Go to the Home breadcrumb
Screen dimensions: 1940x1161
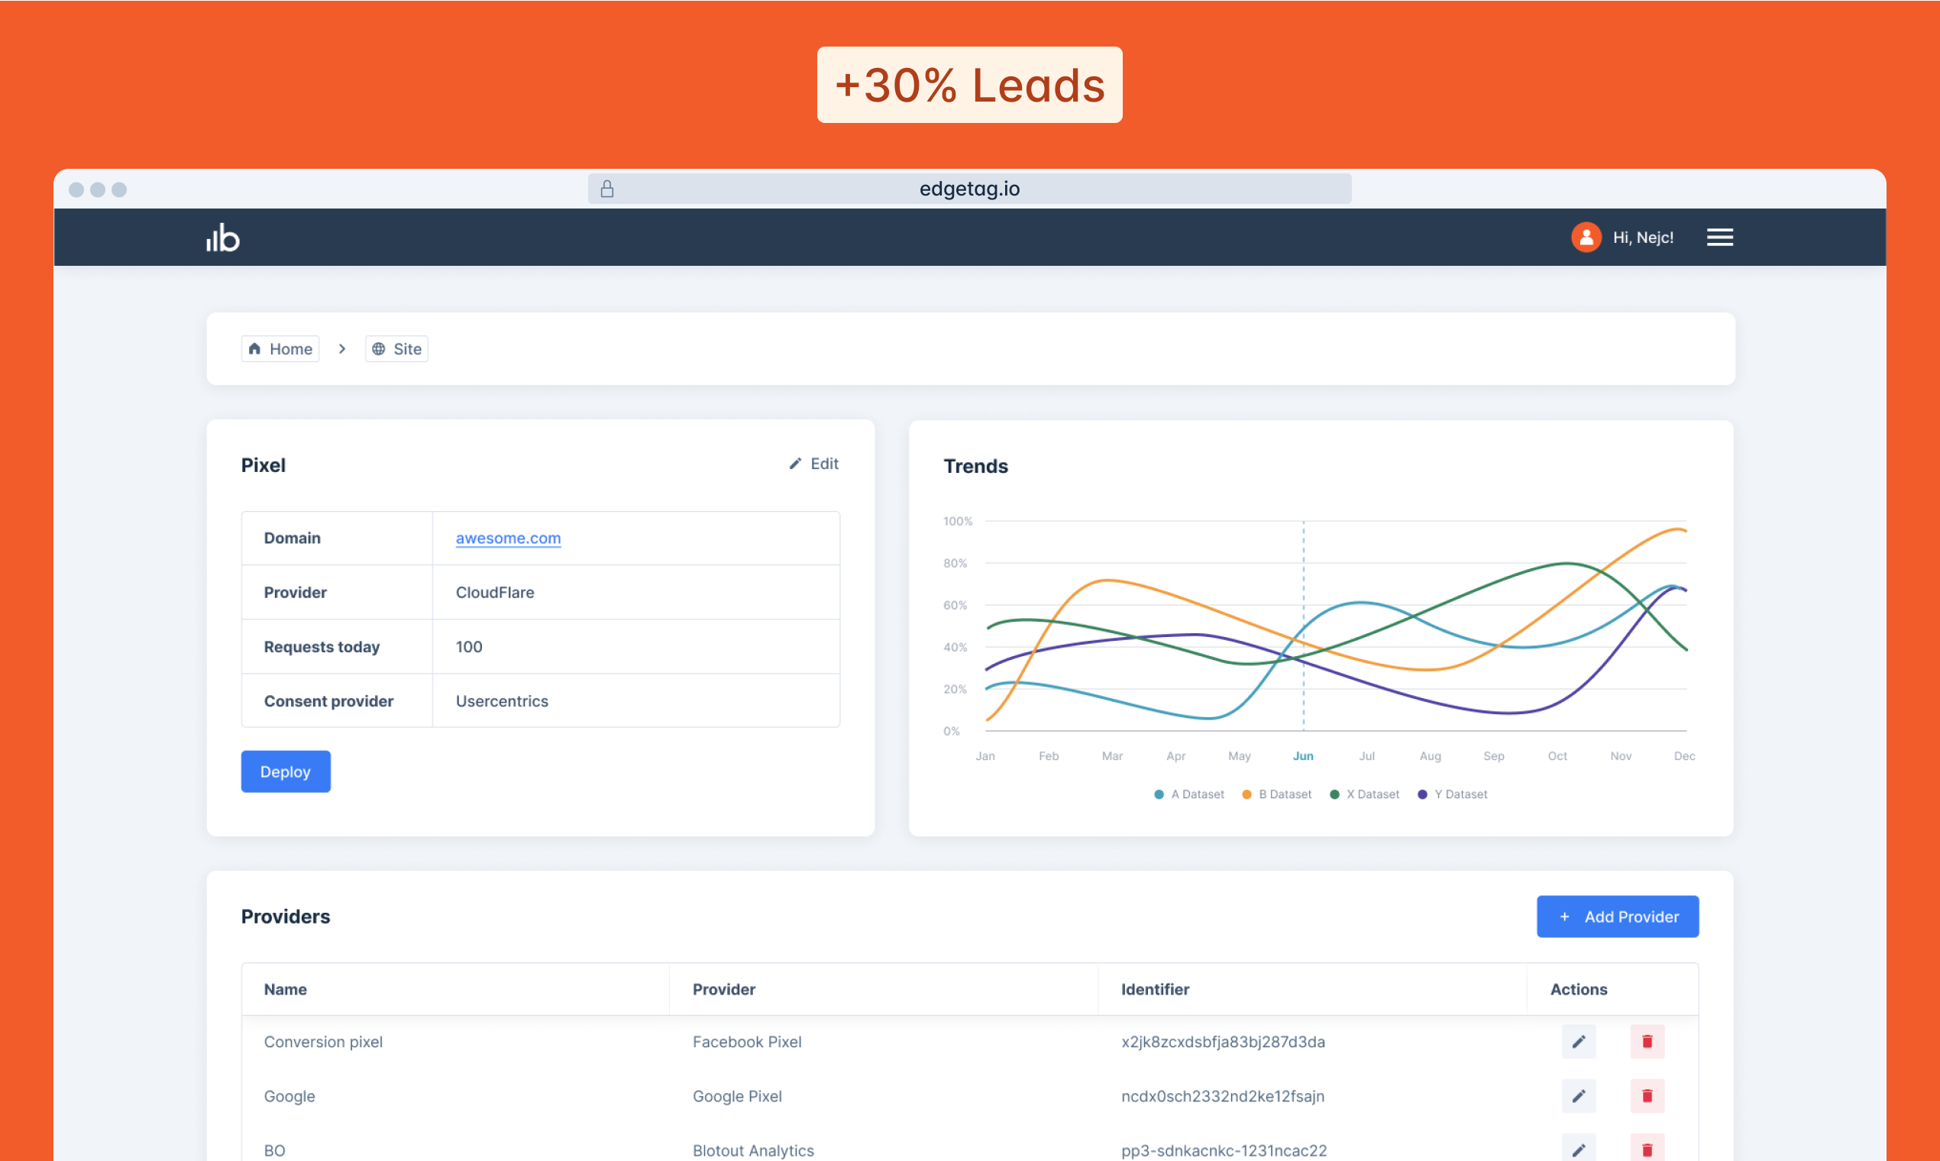281,349
